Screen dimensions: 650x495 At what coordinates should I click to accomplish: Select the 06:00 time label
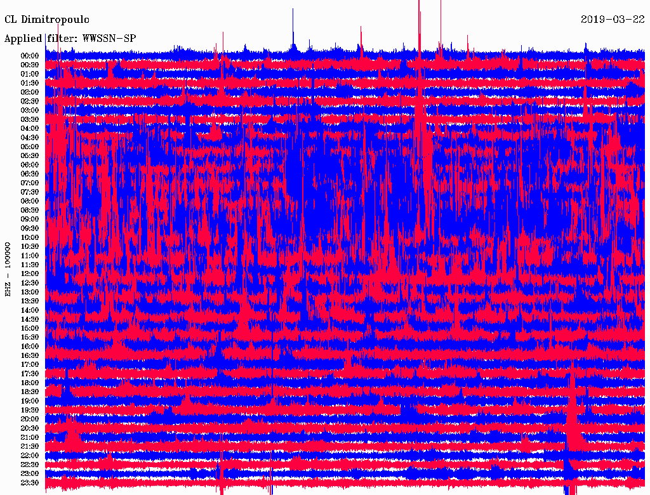(30, 164)
